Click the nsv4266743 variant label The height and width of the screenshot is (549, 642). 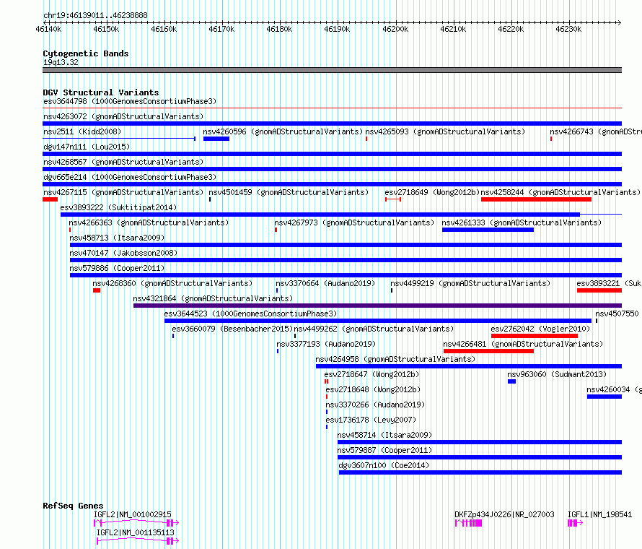coord(596,131)
